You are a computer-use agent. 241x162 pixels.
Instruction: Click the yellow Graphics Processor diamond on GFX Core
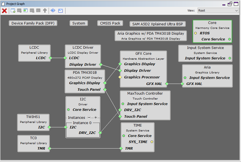pos(120,77)
